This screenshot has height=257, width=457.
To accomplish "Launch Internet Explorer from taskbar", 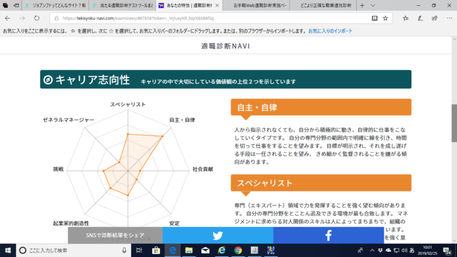I will (x=221, y=251).
